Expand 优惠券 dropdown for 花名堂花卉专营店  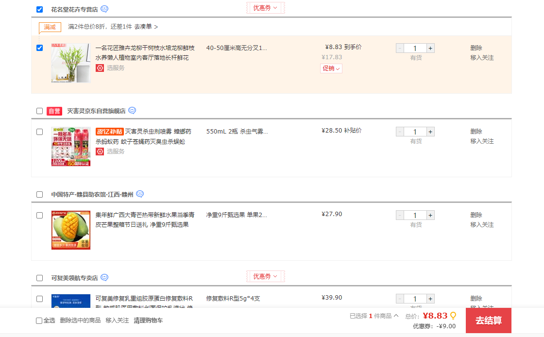click(265, 8)
